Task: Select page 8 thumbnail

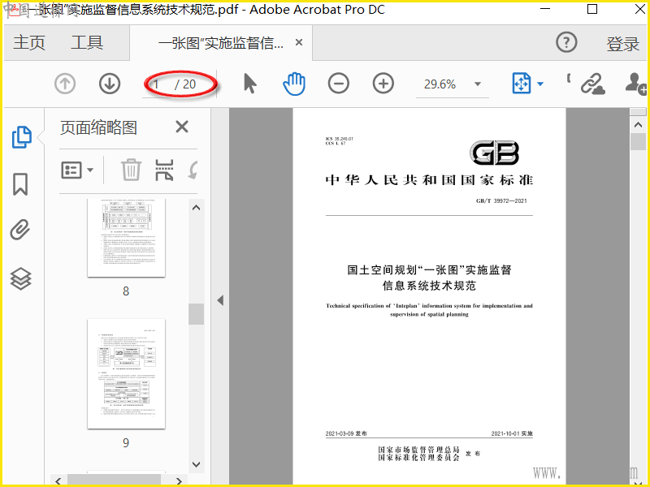Action: tap(127, 238)
